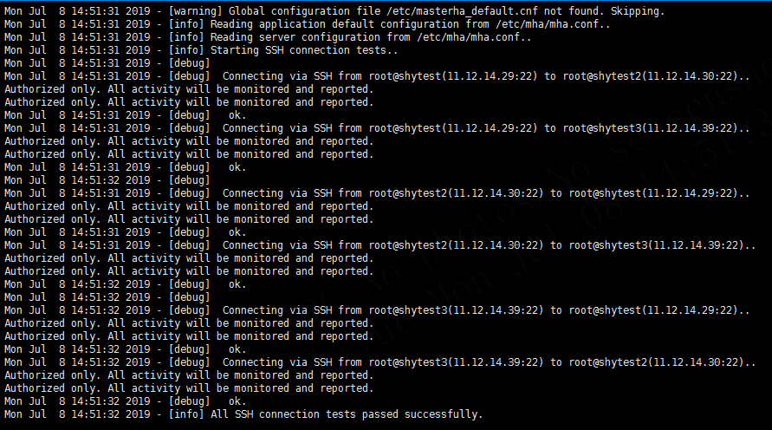Click the [info] tag on the last line
Viewport: 772px width, 430px height.
click(186, 414)
